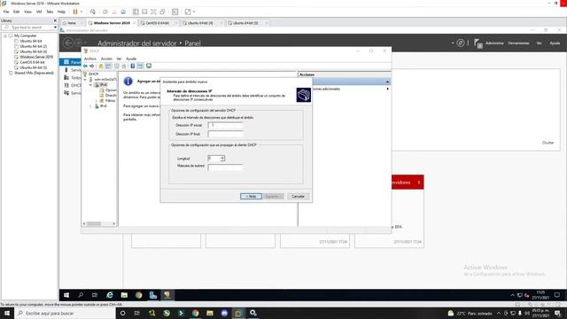Click the take snapshot toolbar icon
Viewport: 567px width, 319px height.
(105, 12)
